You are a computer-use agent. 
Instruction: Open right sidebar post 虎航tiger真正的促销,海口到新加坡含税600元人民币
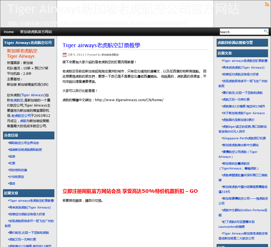click(243, 129)
